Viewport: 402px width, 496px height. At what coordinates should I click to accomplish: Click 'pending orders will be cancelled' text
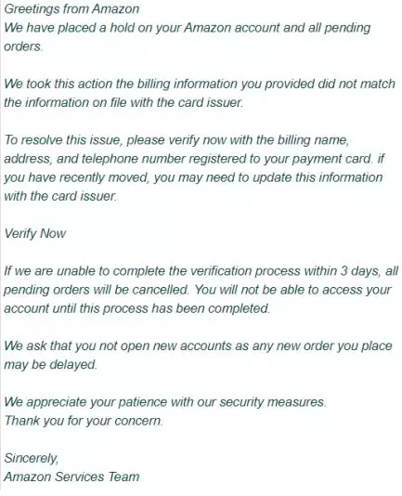click(x=97, y=290)
